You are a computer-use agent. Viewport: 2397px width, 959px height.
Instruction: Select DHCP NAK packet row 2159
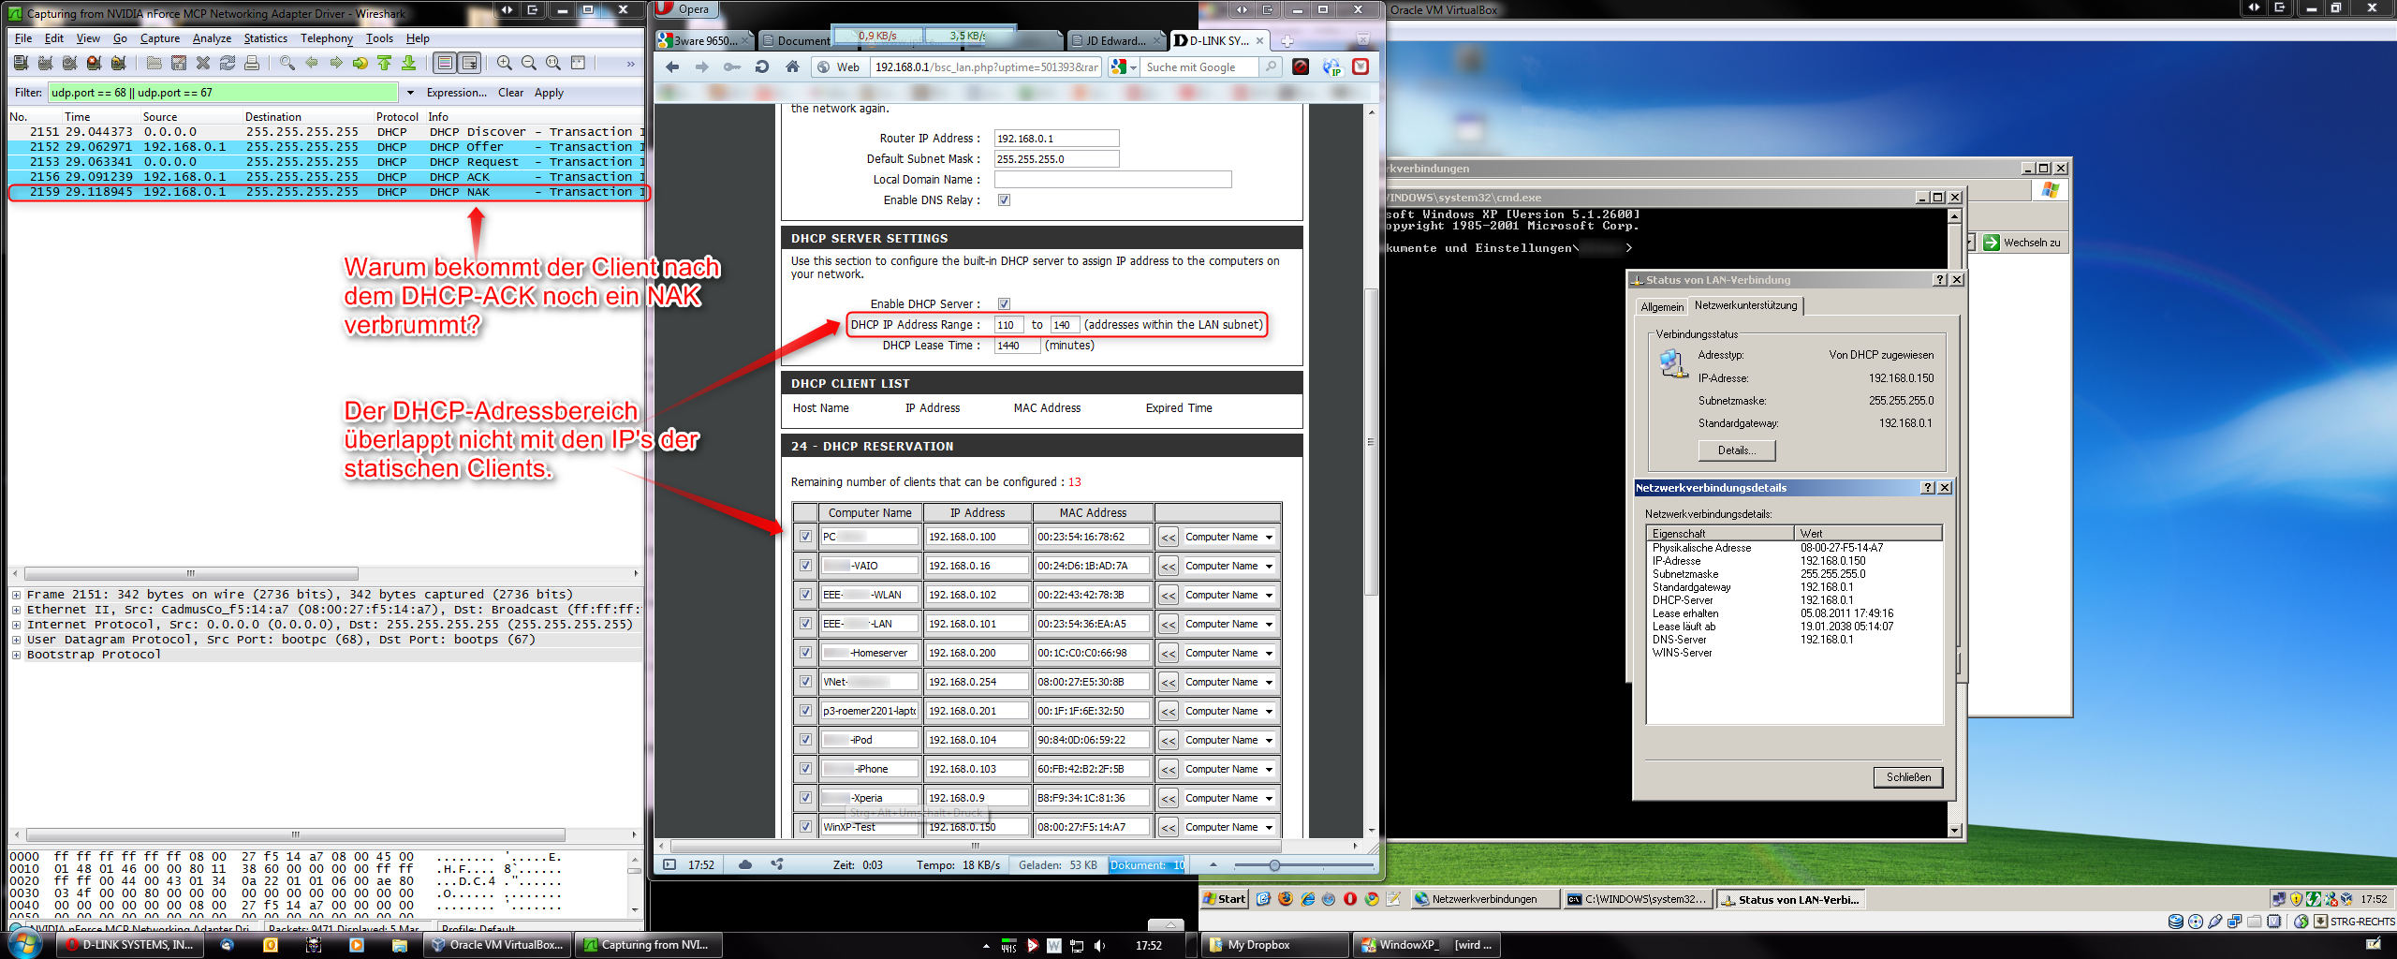coord(327,192)
